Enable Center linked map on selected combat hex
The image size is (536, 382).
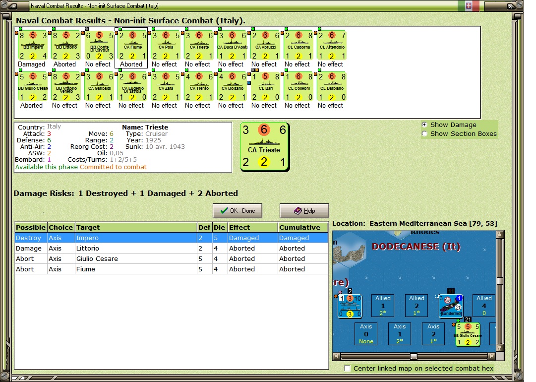coord(348,368)
